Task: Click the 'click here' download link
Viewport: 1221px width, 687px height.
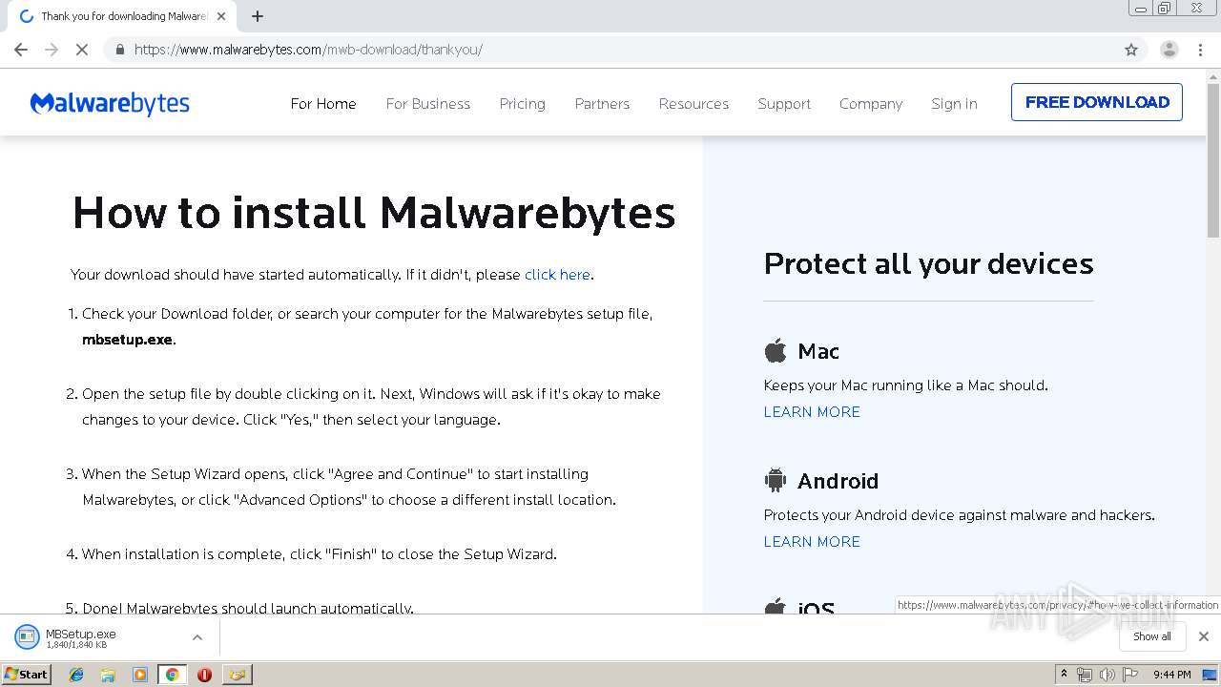Action: click(557, 275)
